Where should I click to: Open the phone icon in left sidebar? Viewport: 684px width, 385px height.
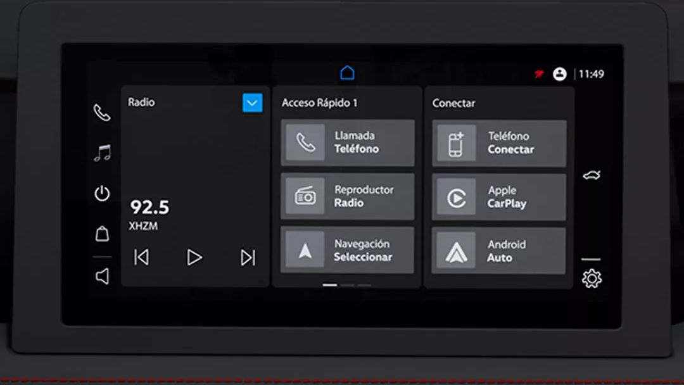(x=102, y=113)
